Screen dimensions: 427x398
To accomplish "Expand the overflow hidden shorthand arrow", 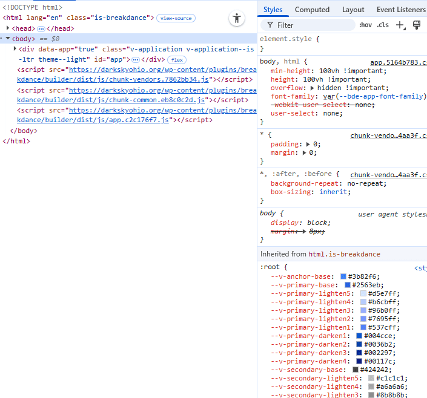I will coord(313,88).
